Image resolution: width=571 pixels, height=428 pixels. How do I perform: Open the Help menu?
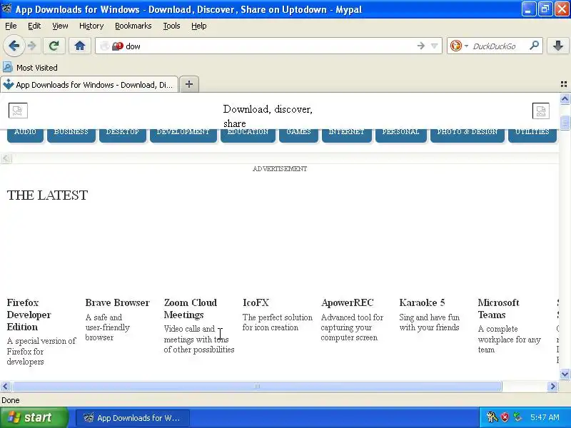(x=199, y=26)
